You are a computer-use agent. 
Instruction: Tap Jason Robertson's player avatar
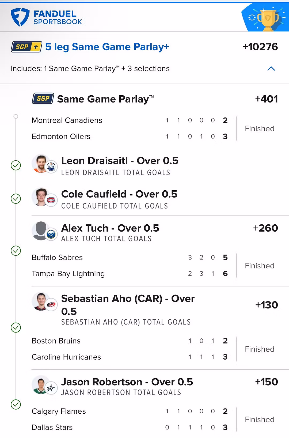click(x=41, y=384)
